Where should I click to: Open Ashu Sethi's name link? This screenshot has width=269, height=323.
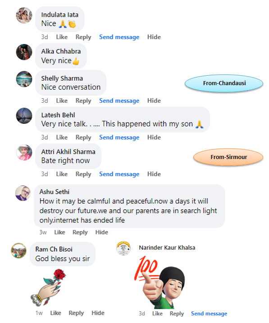click(55, 192)
